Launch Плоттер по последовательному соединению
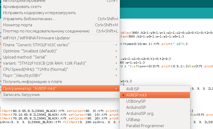Image resolution: width=213 pixels, height=129 pixels. [44, 31]
